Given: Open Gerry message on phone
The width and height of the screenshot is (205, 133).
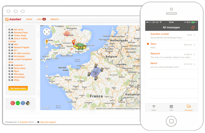Looking at the screenshot, I should point(172,45).
